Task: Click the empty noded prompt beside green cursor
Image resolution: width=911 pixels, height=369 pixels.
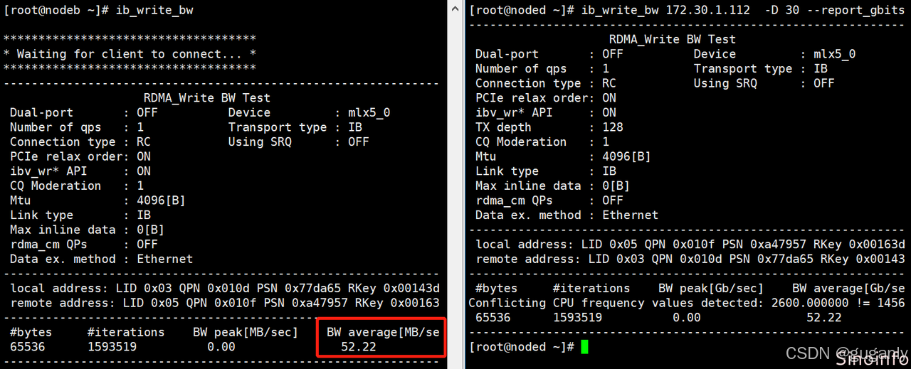Action: (522, 347)
